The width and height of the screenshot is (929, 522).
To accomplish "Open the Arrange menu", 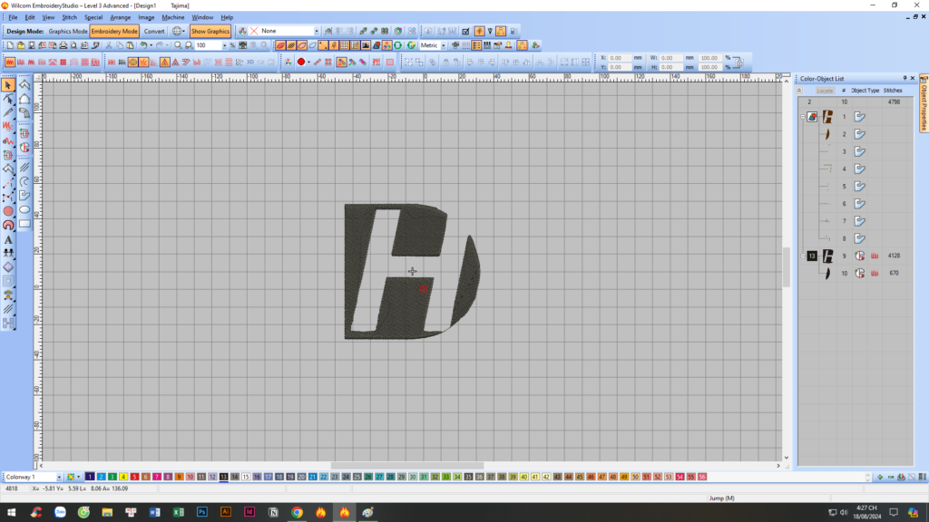I will 120,17.
